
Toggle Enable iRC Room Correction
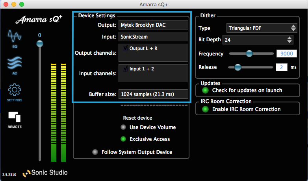[x=205, y=109]
